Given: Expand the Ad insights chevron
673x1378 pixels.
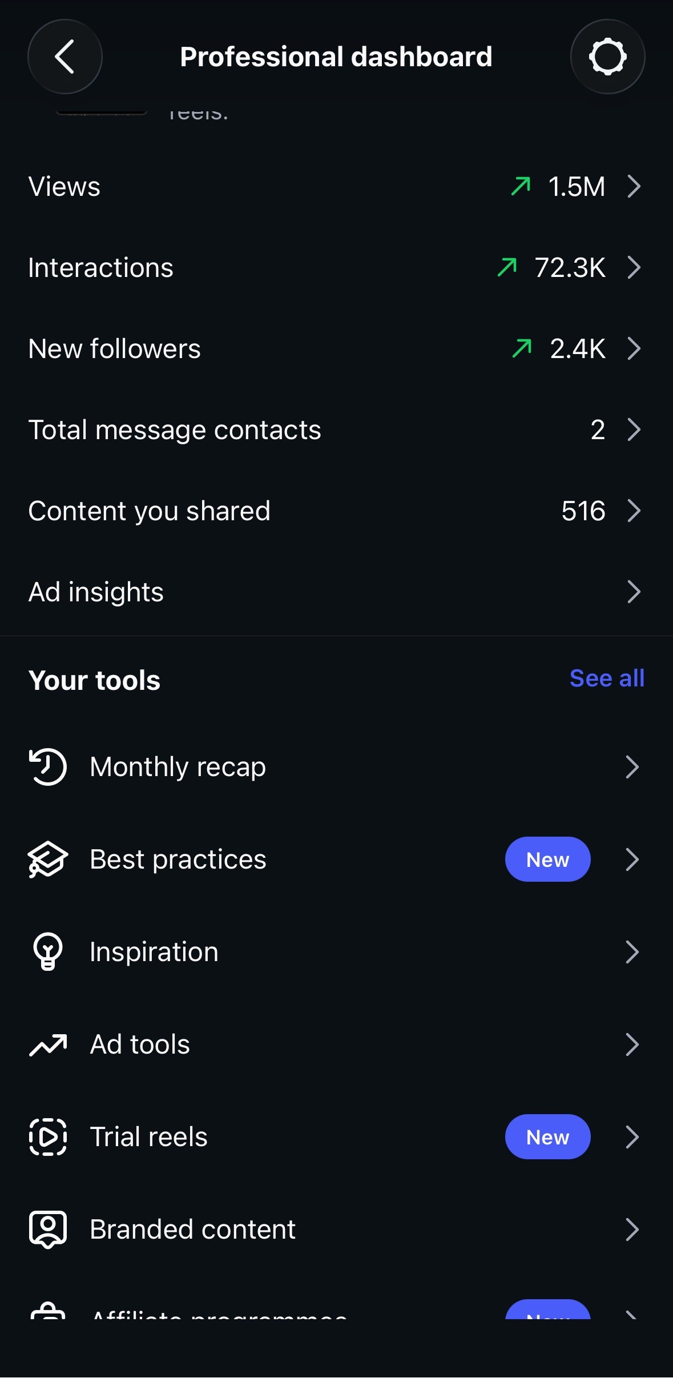Looking at the screenshot, I should (634, 592).
